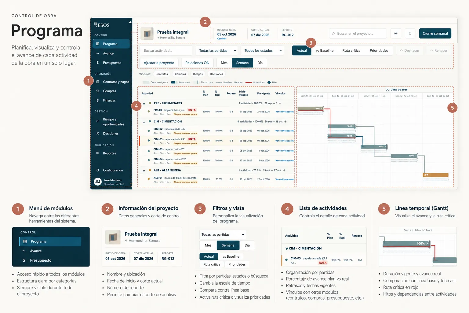Toggle the Riesgos chip next to Vínculos
The width and height of the screenshot is (469, 313).
point(198,74)
